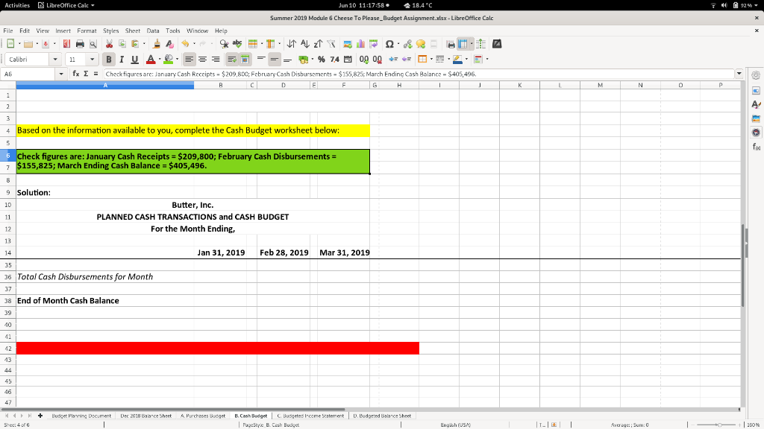Switch to Budget Planning Document tab

[x=81, y=416]
